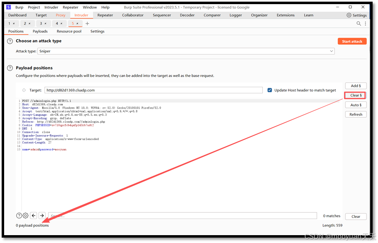Switch to the Sequencer tab
The height and width of the screenshot is (243, 378).
162,15
